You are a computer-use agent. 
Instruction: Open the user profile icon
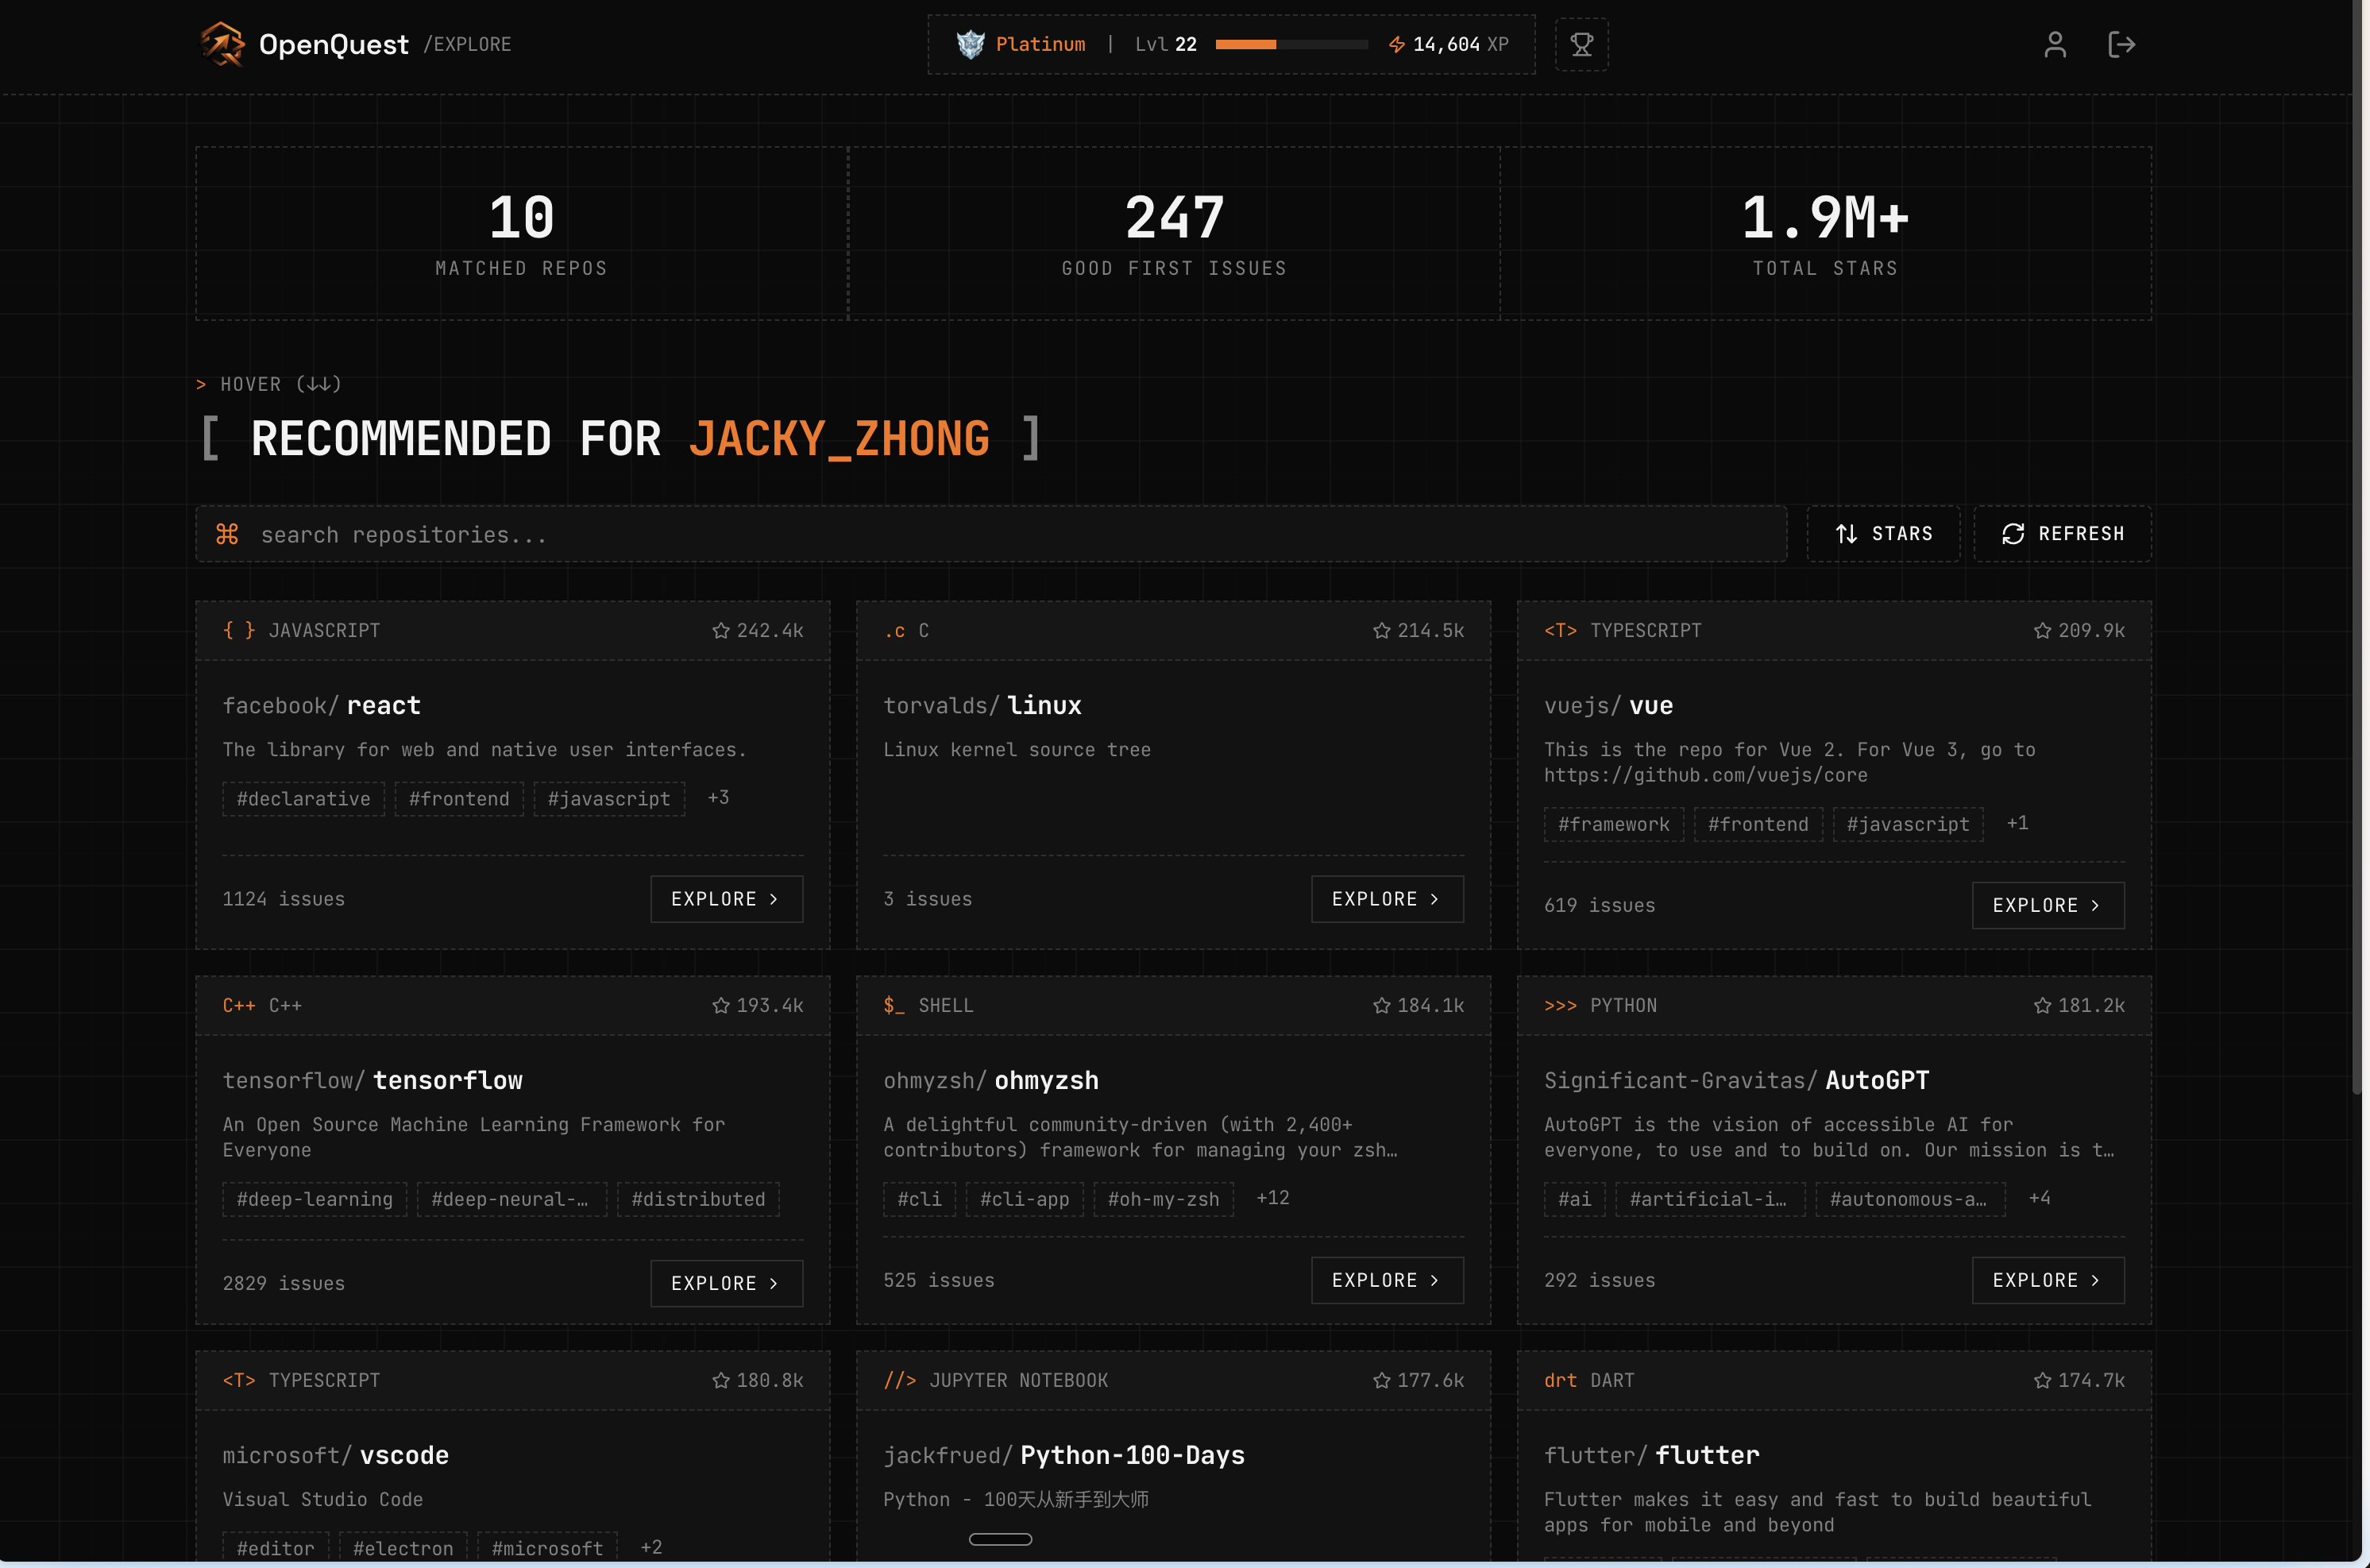pyautogui.click(x=2054, y=44)
